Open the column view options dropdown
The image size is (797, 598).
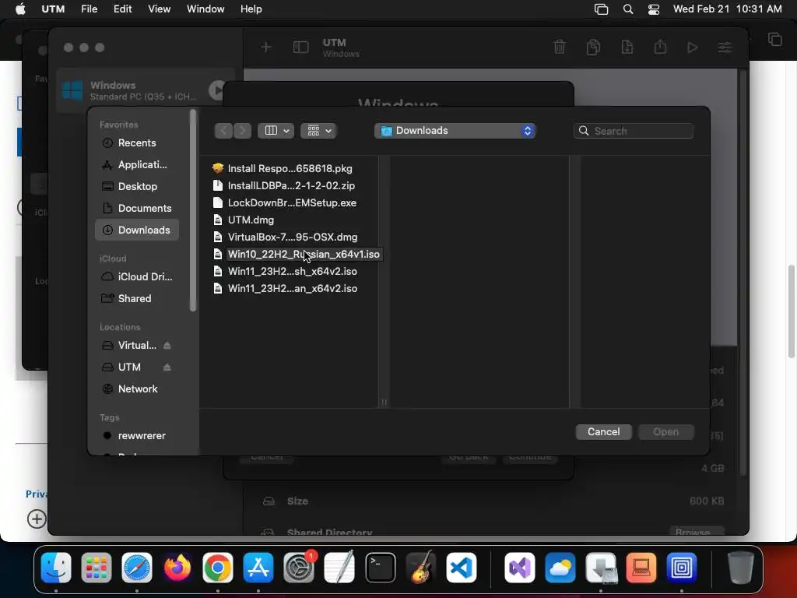coord(276,131)
